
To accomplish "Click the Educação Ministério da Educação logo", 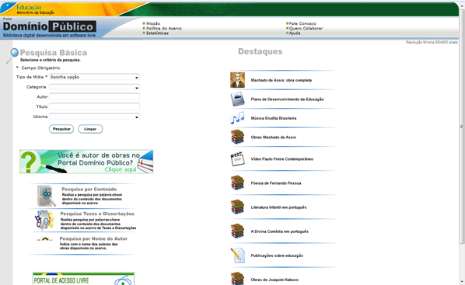I will [x=35, y=9].
